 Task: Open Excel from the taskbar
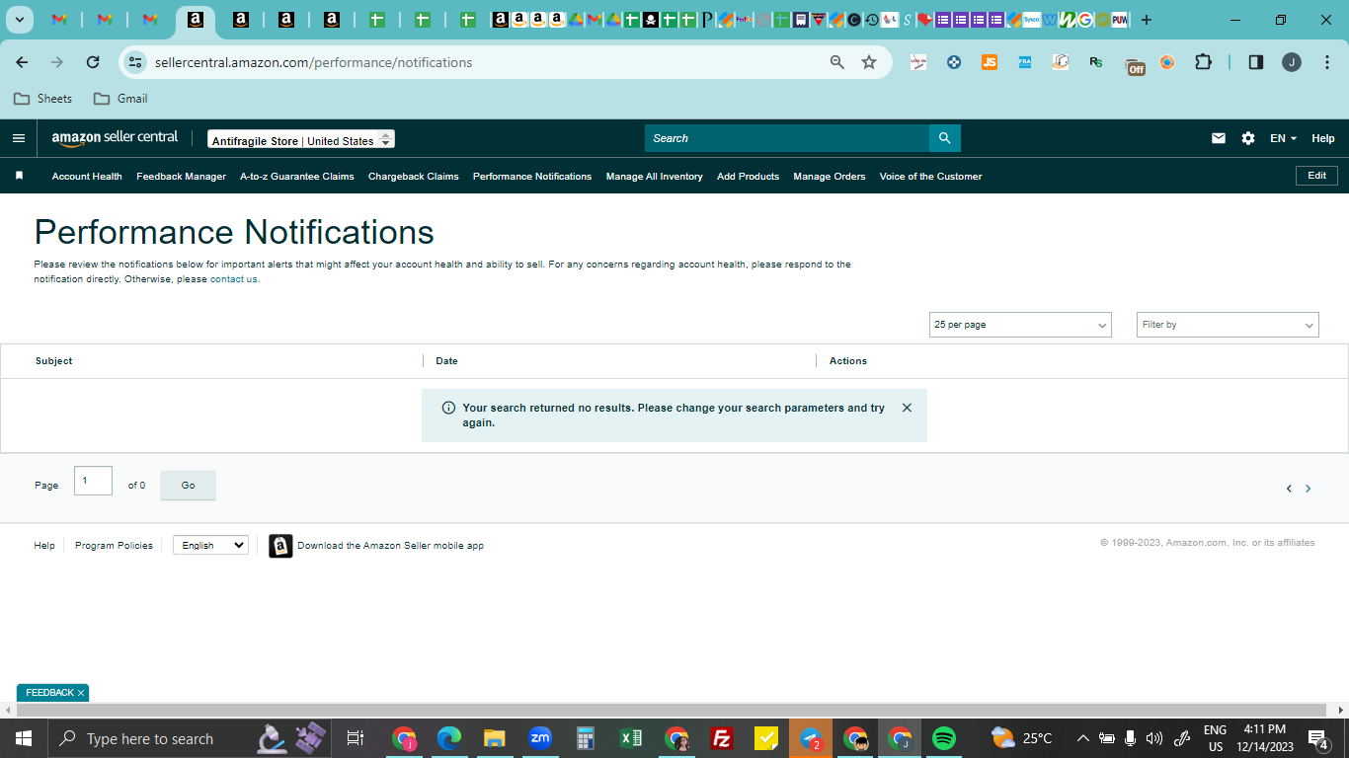coord(631,738)
